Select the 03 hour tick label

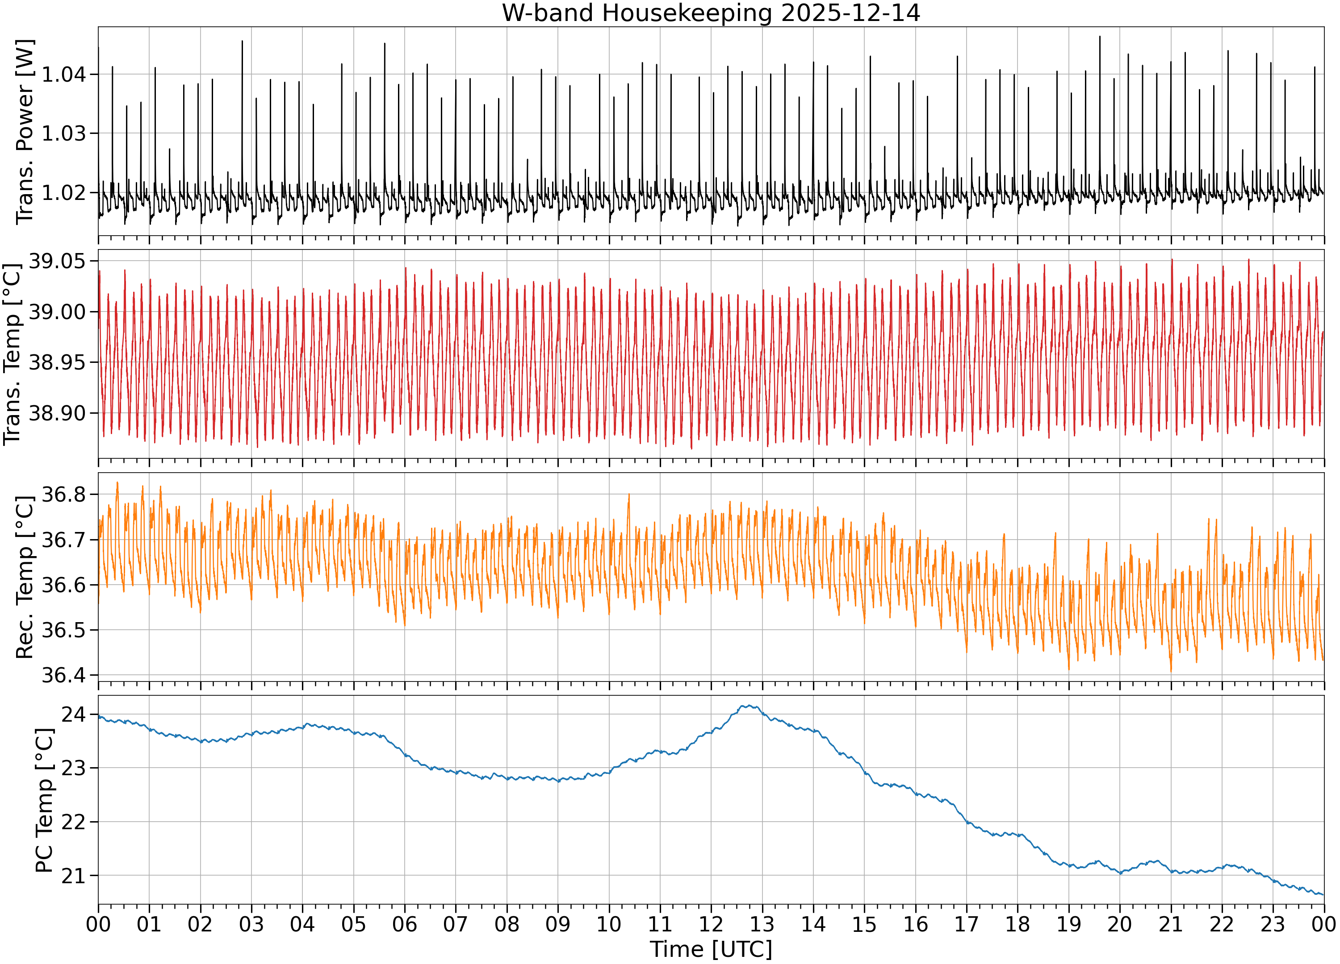point(251,924)
